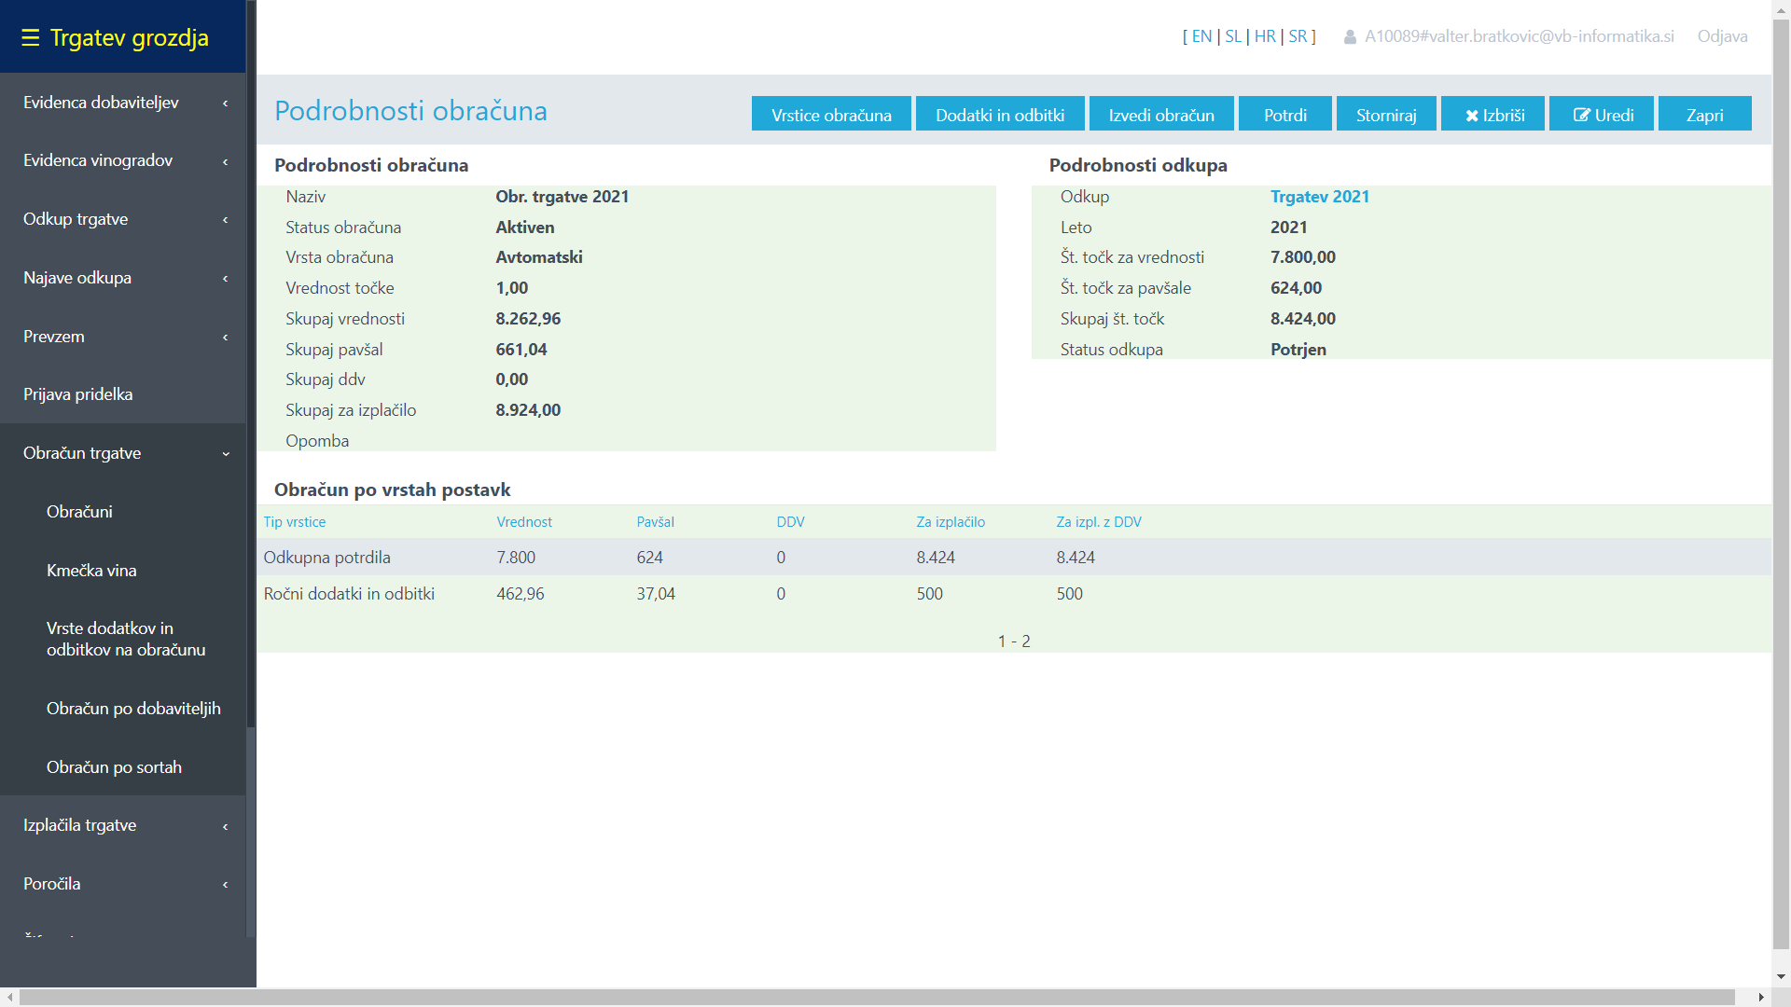Expand Poročila chevron
The width and height of the screenshot is (1791, 1007).
click(x=225, y=885)
